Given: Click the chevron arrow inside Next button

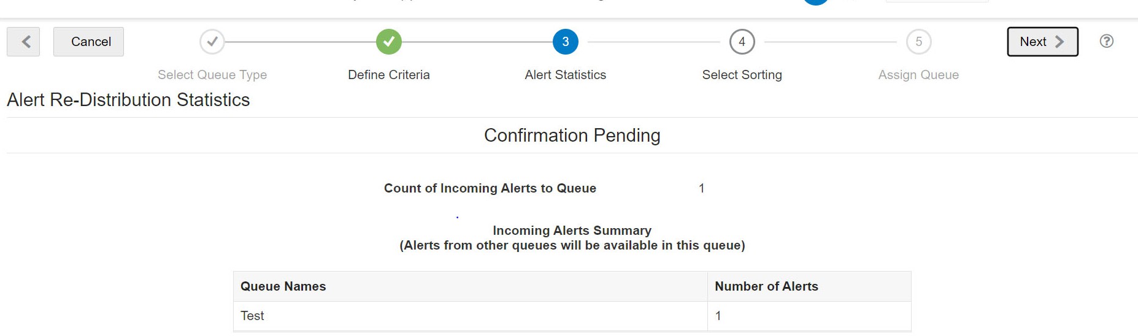Looking at the screenshot, I should (x=1059, y=42).
